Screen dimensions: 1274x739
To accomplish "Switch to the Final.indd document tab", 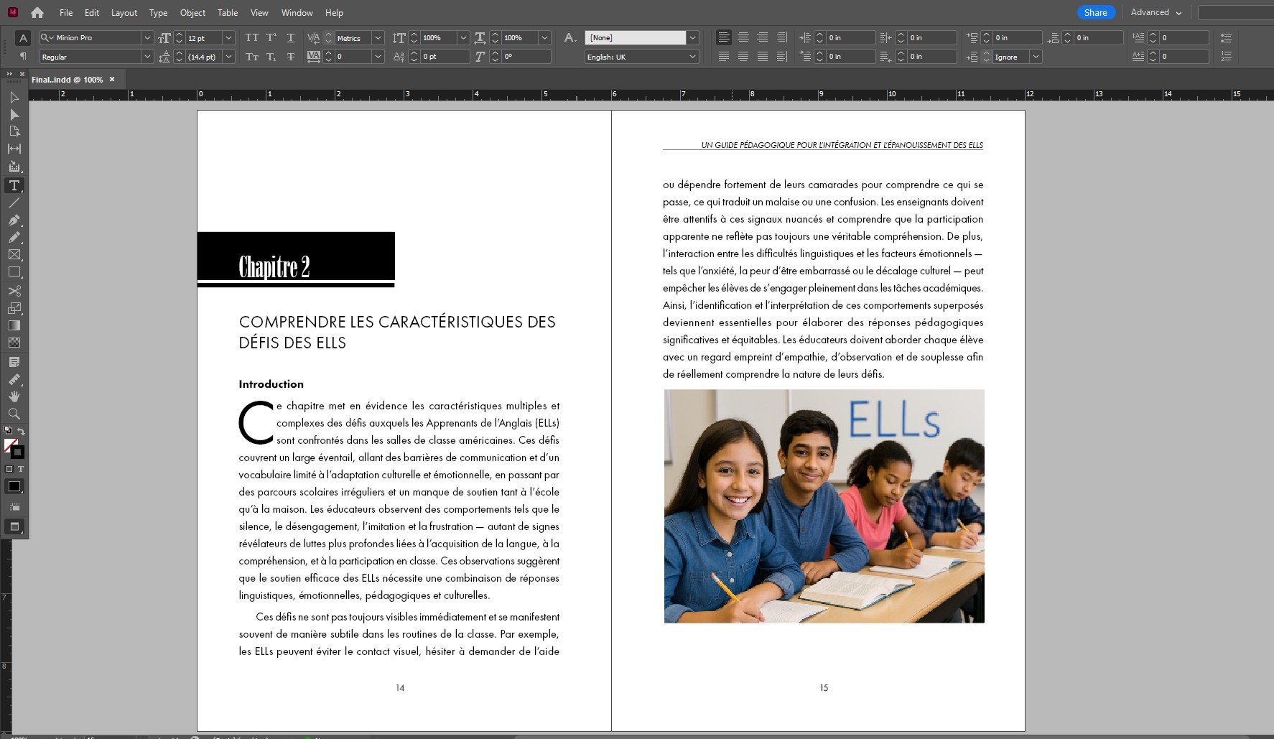I will click(67, 80).
